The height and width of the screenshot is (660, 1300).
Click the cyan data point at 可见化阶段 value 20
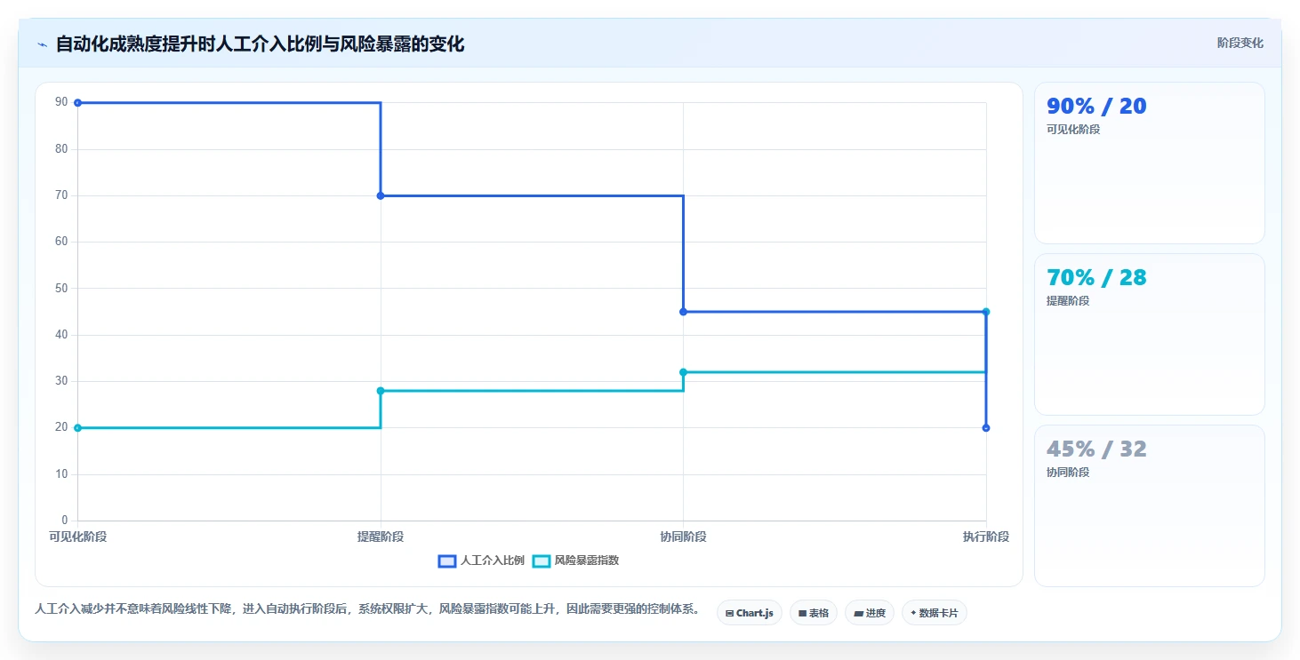click(x=78, y=428)
